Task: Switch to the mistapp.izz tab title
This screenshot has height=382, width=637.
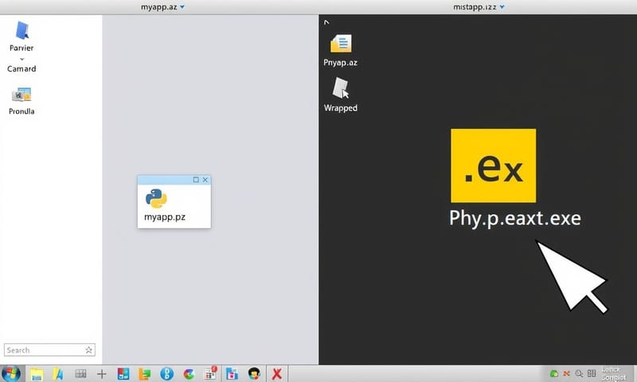Action: (475, 7)
